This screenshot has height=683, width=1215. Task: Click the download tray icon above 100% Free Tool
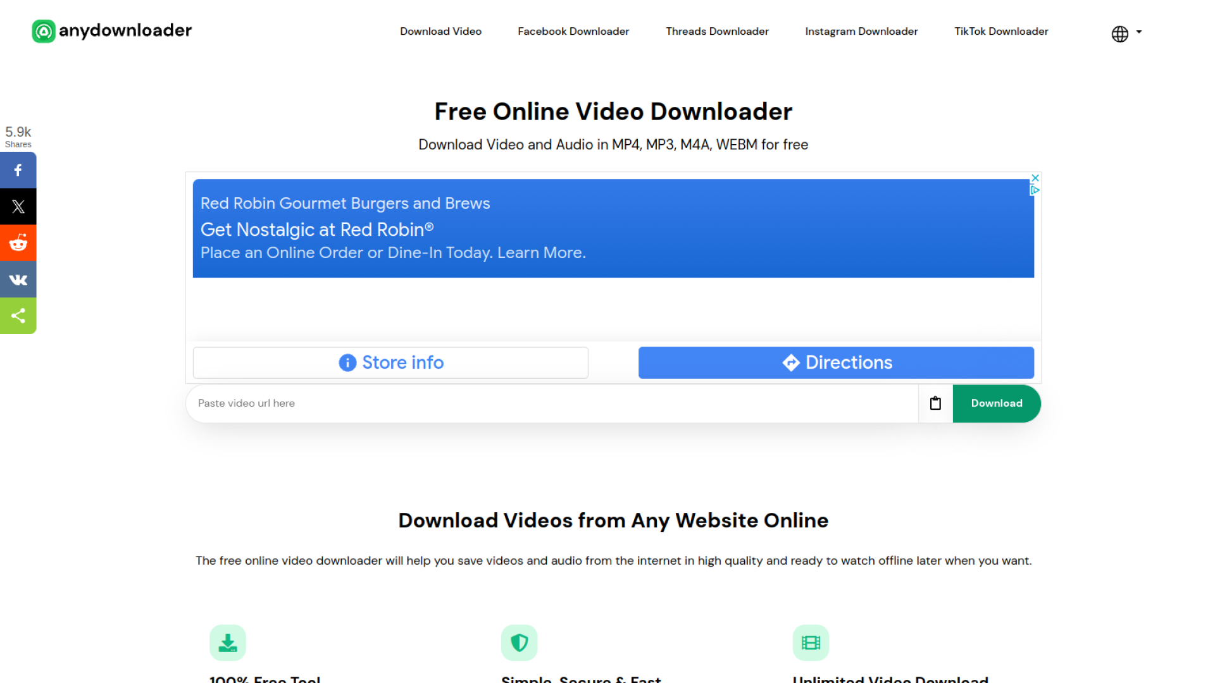(x=228, y=642)
